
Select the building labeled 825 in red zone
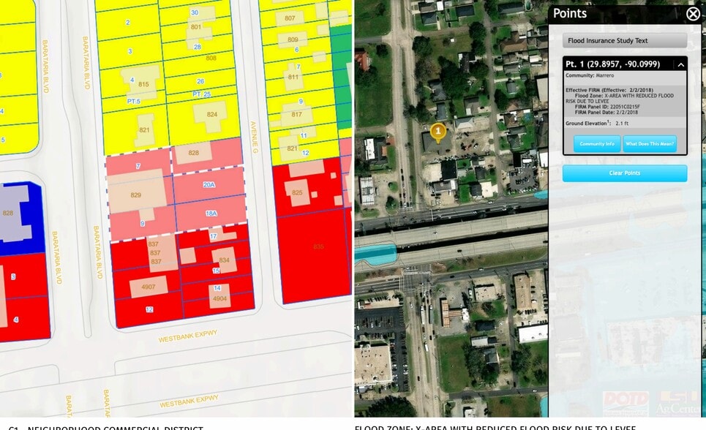[297, 193]
